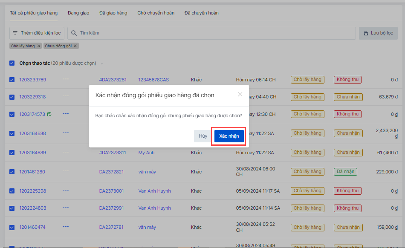The height and width of the screenshot is (248, 405).
Task: Remove the 'Chờ lấy hàng' filter chip
Action: 38,46
